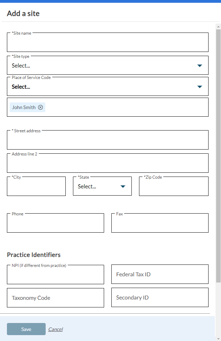This screenshot has width=221, height=341.
Task: Click the scrollbar down arrow
Action: click(218, 338)
